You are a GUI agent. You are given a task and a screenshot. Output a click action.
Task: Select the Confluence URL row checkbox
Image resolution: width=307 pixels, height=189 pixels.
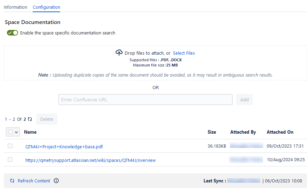[10, 159]
